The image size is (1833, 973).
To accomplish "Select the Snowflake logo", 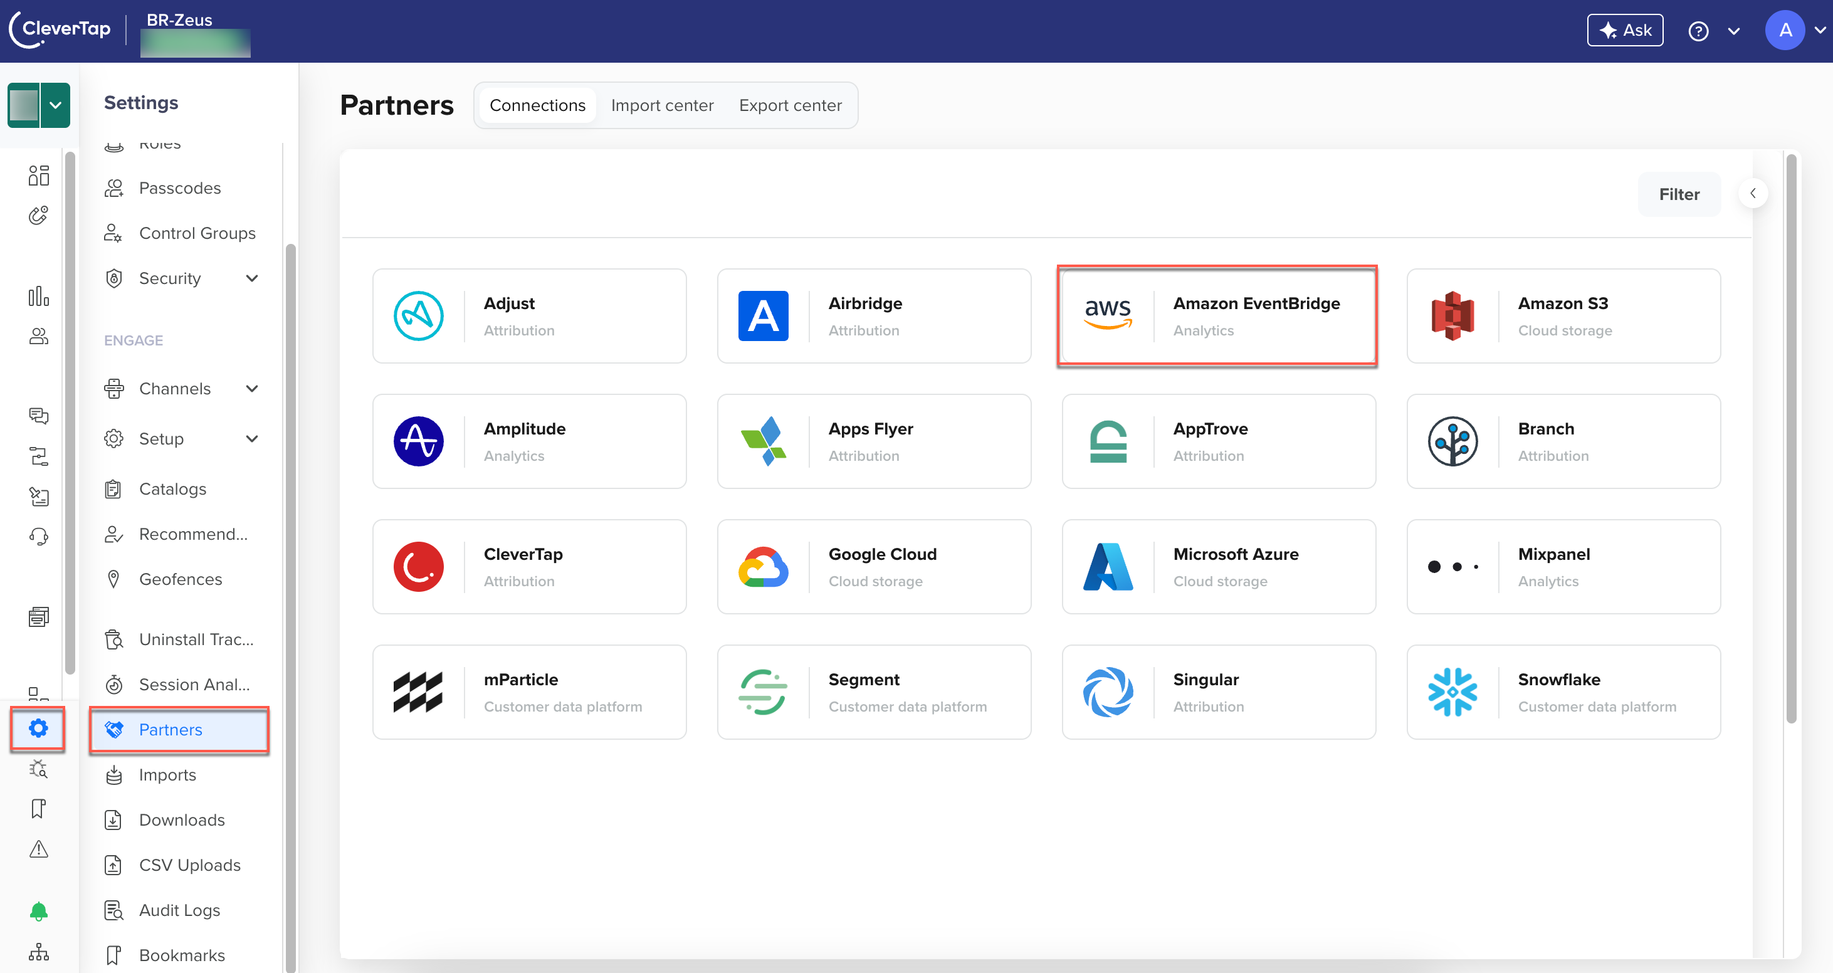I will coord(1452,692).
